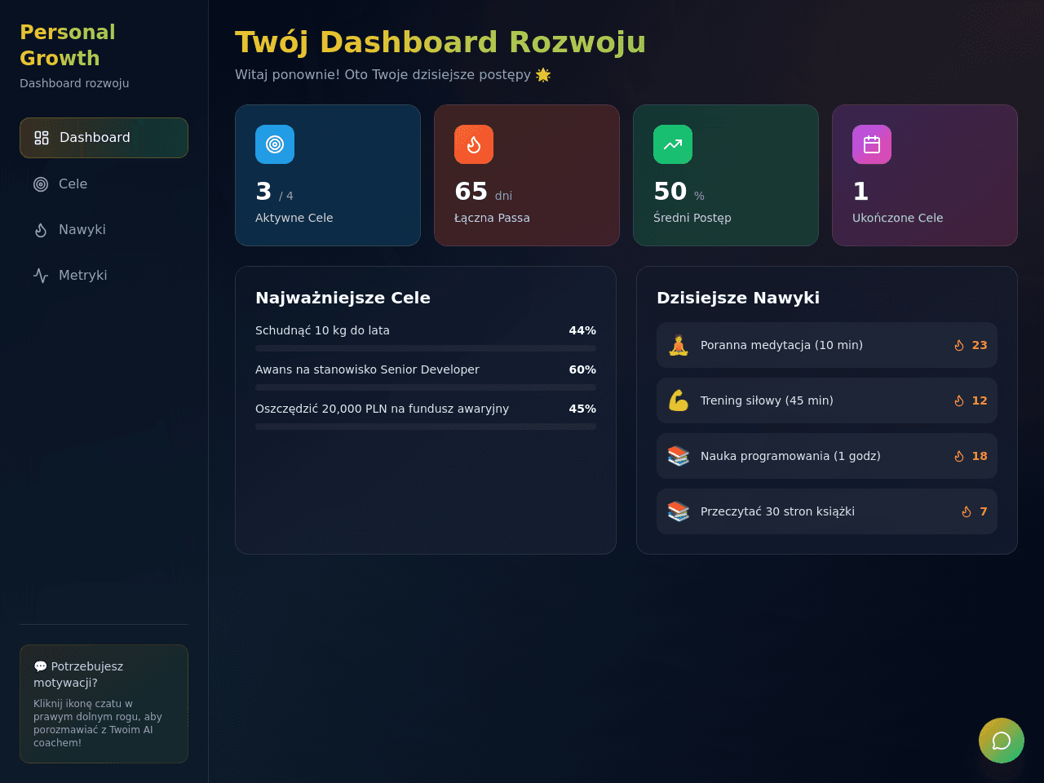
Task: Open the Cele section from sidebar
Action: (x=104, y=184)
